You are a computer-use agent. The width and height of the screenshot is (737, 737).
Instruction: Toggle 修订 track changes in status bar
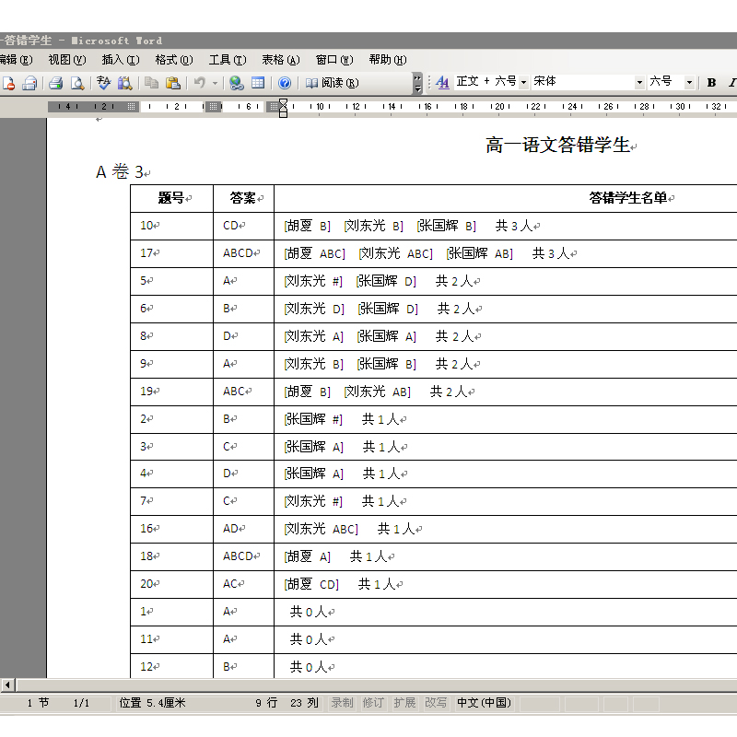pyautogui.click(x=373, y=703)
